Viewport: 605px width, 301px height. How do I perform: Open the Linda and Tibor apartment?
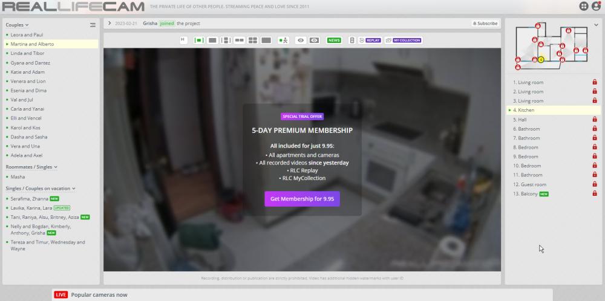click(x=27, y=53)
